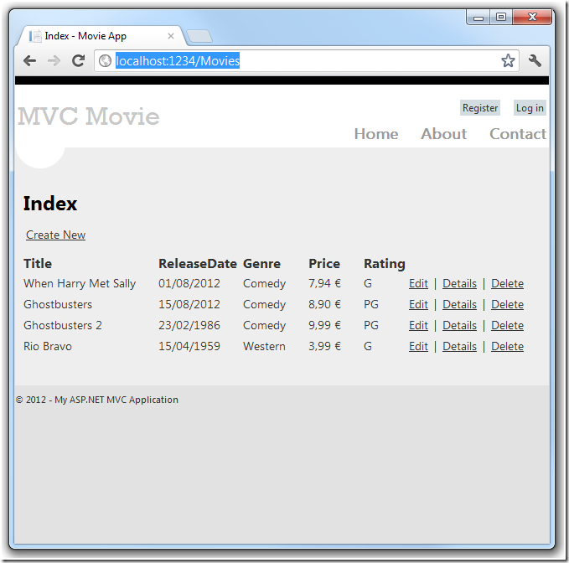
Task: Click the browser forward arrow
Action: point(54,60)
